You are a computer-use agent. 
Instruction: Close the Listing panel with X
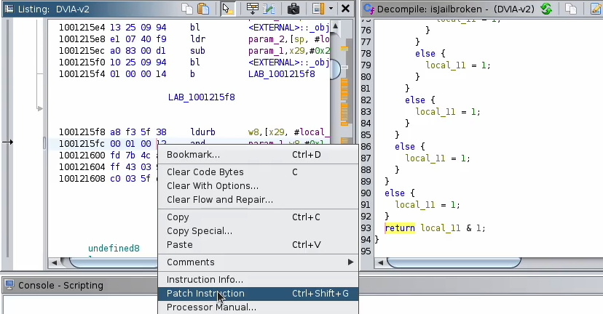click(x=346, y=9)
